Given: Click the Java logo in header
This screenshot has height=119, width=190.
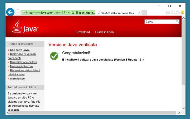Looking at the screenshot, I should click(25, 27).
